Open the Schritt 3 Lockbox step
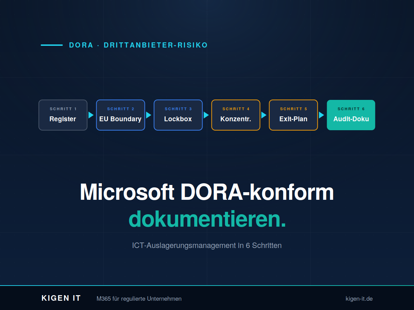 [178, 115]
